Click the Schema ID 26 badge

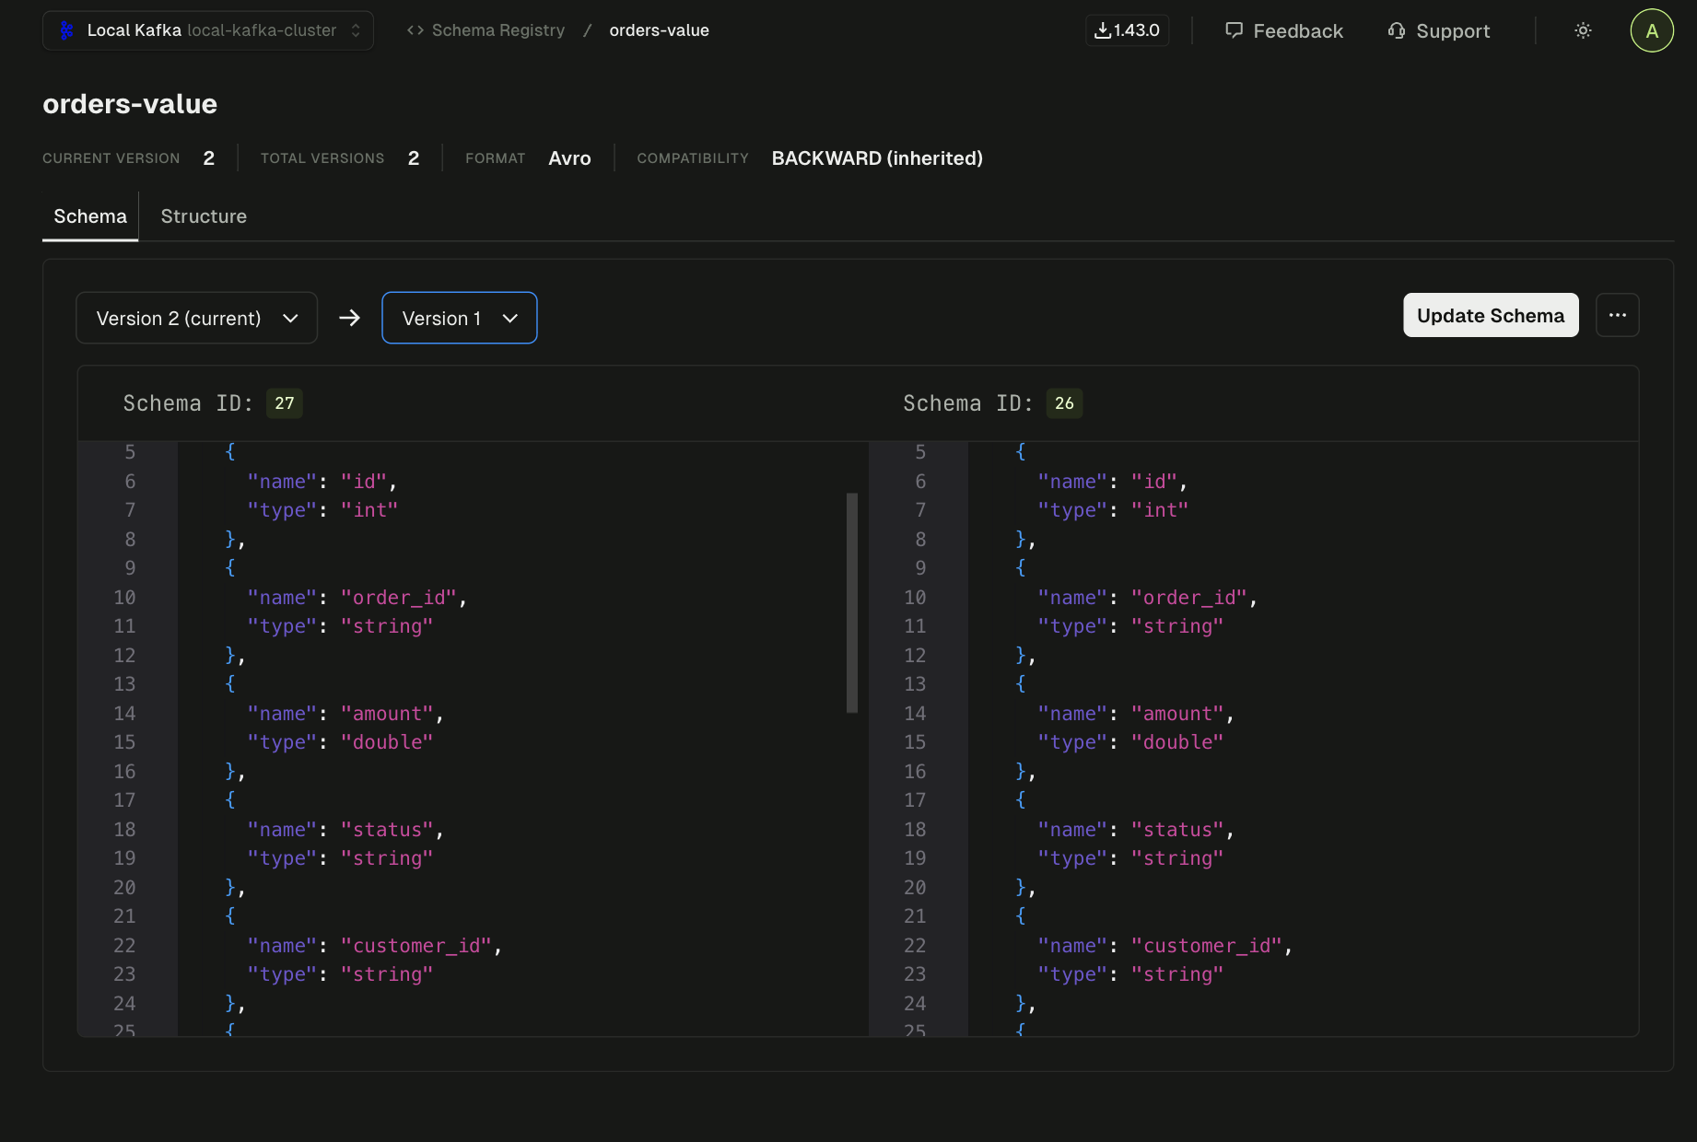[1064, 403]
